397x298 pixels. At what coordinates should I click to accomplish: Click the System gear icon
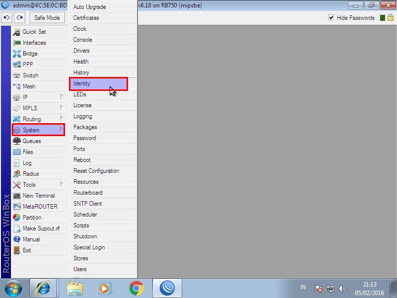click(x=17, y=130)
